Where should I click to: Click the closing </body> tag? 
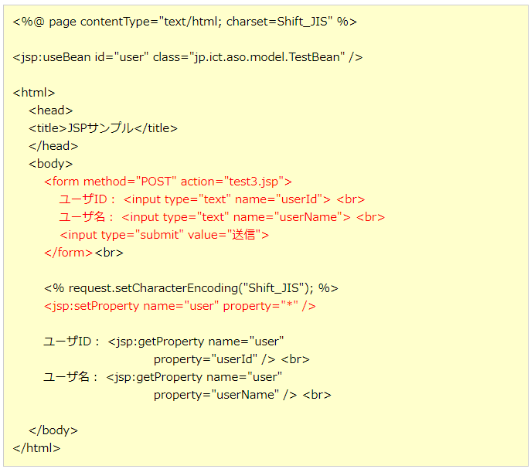coord(53,430)
